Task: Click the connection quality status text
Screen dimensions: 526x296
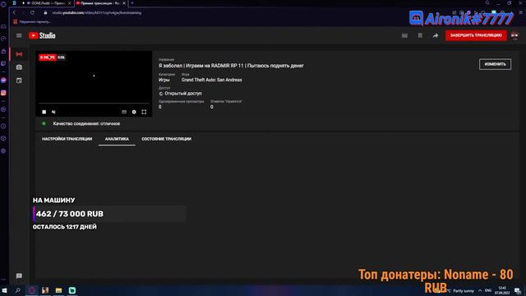Action: [x=86, y=123]
